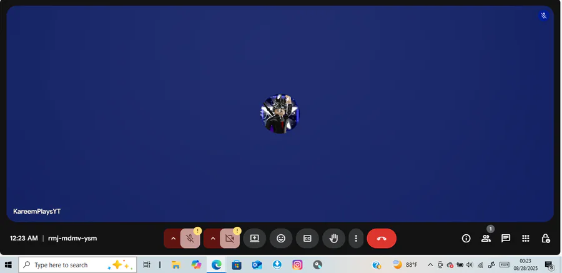
Task: Toggle closed captions CC button
Action: tap(307, 239)
